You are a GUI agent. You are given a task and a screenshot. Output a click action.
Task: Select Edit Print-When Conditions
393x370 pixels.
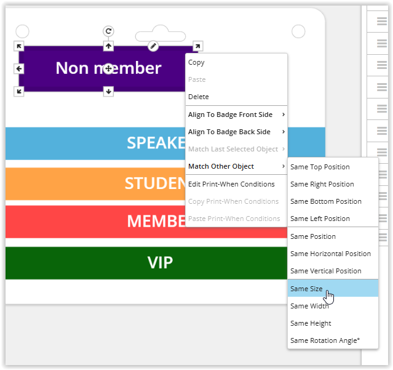(x=231, y=184)
